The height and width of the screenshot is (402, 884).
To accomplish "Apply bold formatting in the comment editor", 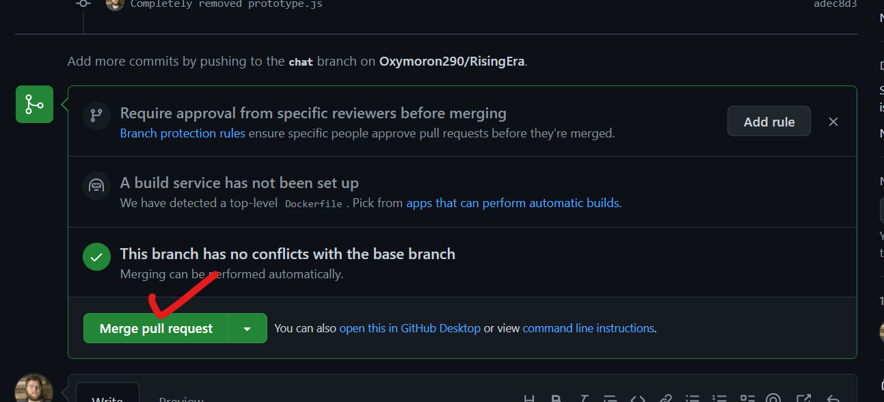I will coord(556,399).
